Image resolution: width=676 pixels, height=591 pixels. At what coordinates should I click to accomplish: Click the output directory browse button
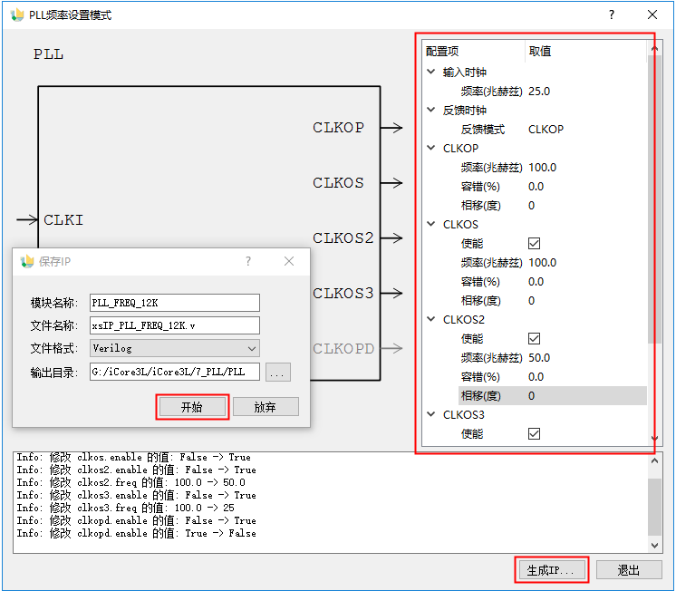pyautogui.click(x=277, y=372)
